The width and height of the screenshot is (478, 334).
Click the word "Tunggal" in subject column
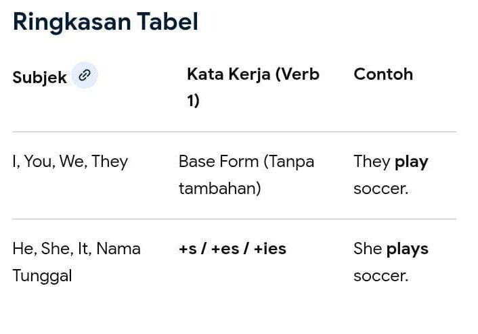[42, 276]
